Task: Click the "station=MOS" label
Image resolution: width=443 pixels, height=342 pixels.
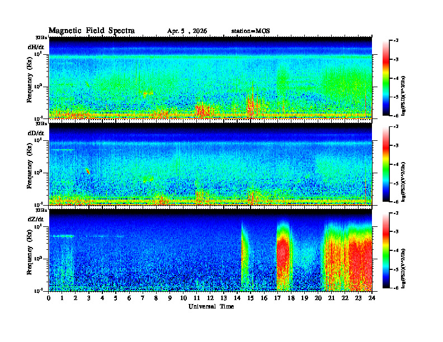Action: [251, 31]
